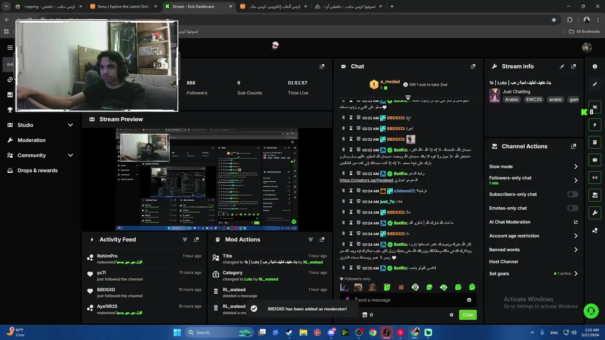Open Banned words settings
Viewport: 605px width, 340px height.
[534, 250]
